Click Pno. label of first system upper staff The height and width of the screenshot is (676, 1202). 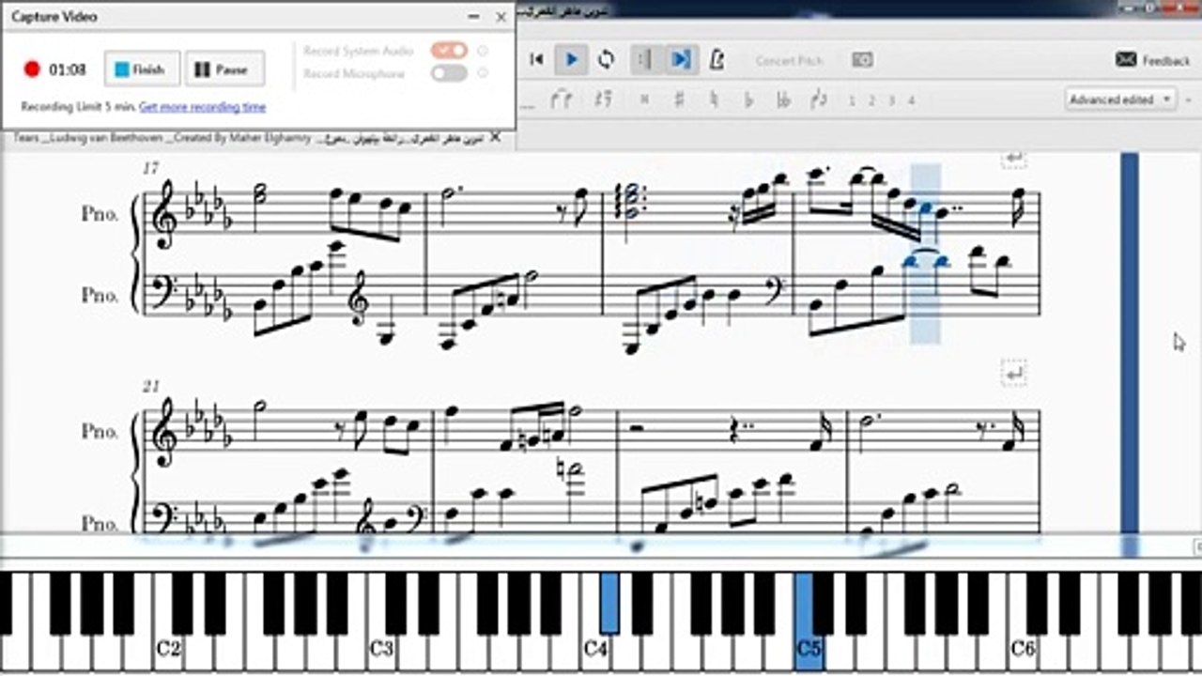pos(100,213)
